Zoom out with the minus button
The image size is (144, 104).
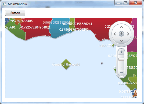pos(121,73)
